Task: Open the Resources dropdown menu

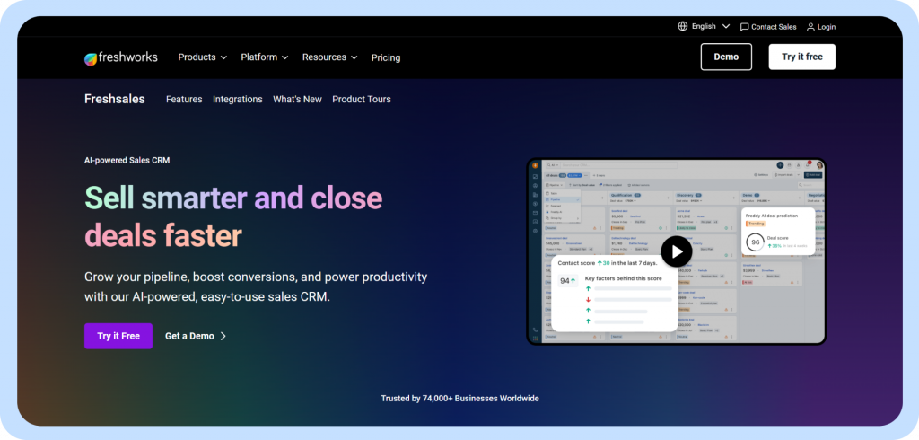Action: coord(329,57)
